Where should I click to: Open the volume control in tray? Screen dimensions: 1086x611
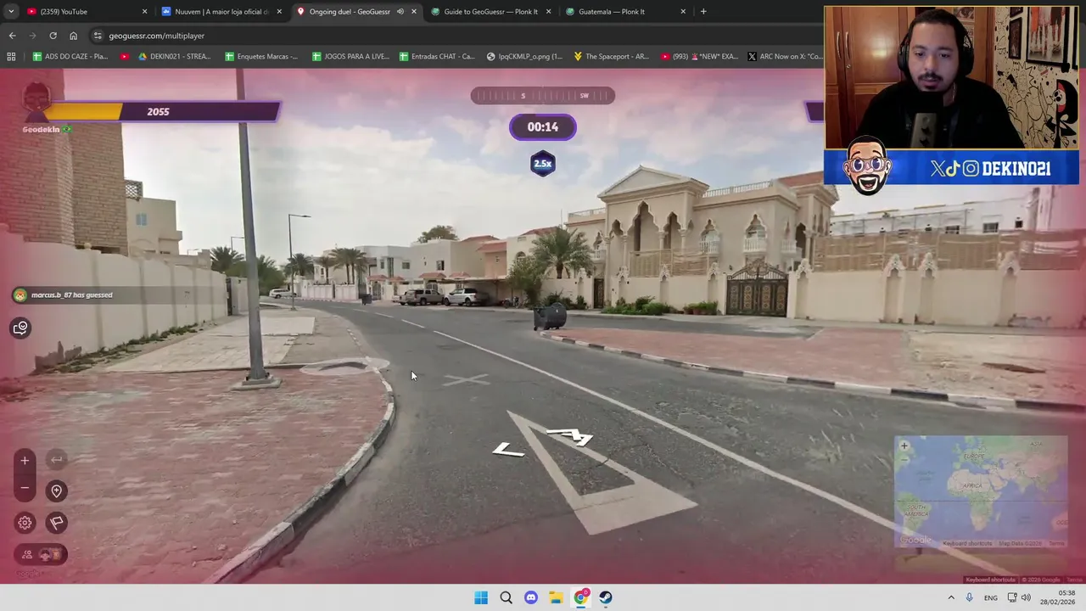pyautogui.click(x=1026, y=597)
